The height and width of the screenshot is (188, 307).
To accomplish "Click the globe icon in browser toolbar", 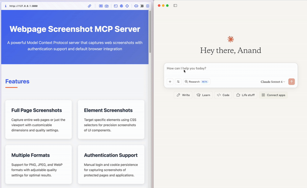I will (121, 6).
